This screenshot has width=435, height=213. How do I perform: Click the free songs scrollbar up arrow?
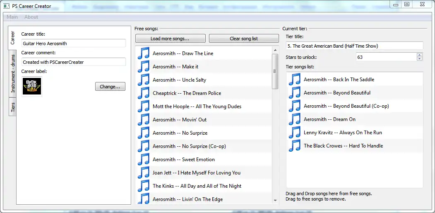coord(275,50)
